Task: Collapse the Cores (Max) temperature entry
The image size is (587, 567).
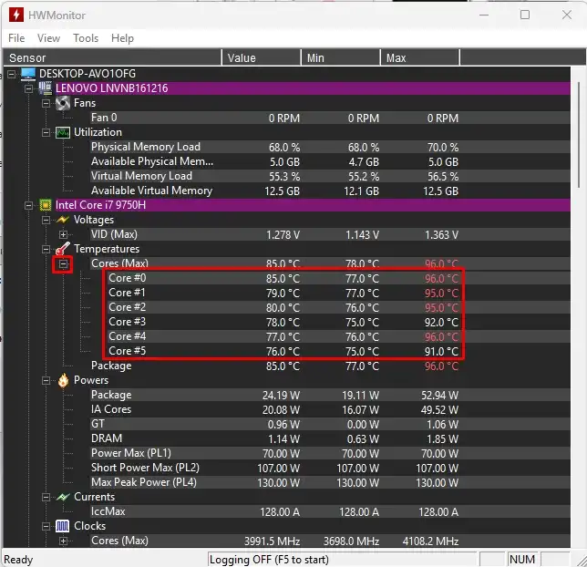Action: (x=63, y=264)
